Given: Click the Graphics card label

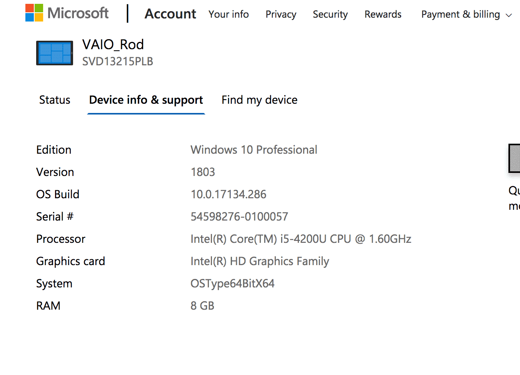Looking at the screenshot, I should (x=70, y=261).
